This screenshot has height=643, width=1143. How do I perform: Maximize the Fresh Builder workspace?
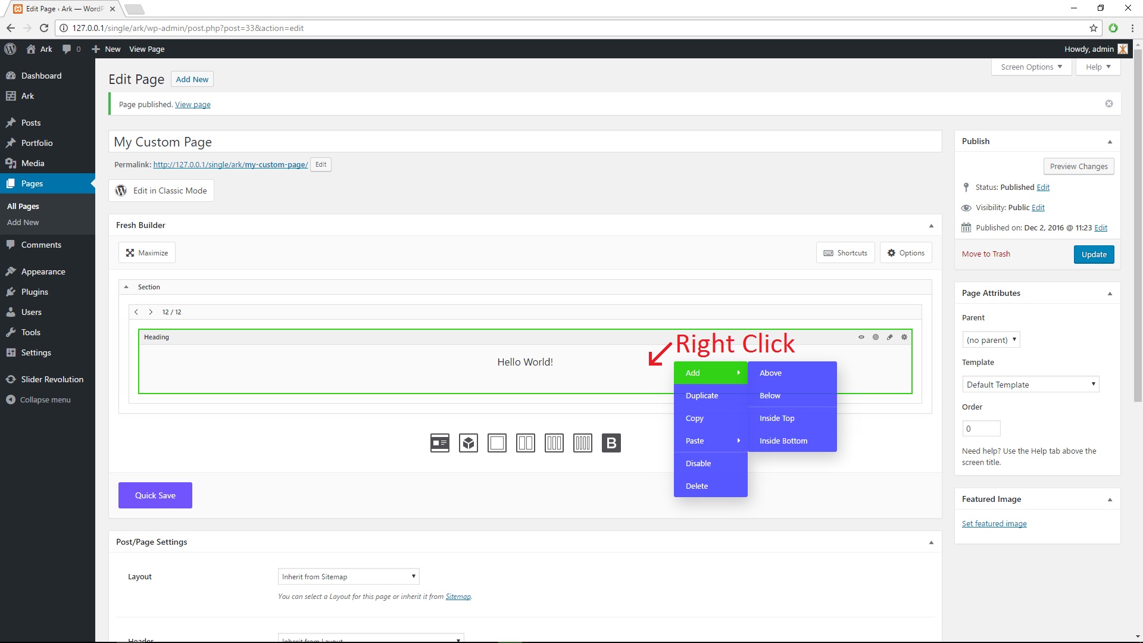click(x=146, y=252)
